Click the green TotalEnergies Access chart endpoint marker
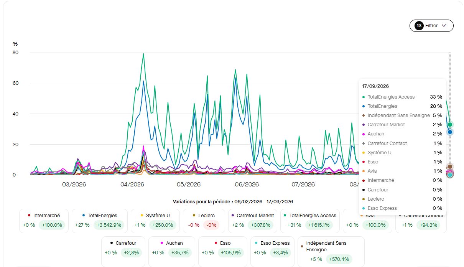 click(450, 124)
